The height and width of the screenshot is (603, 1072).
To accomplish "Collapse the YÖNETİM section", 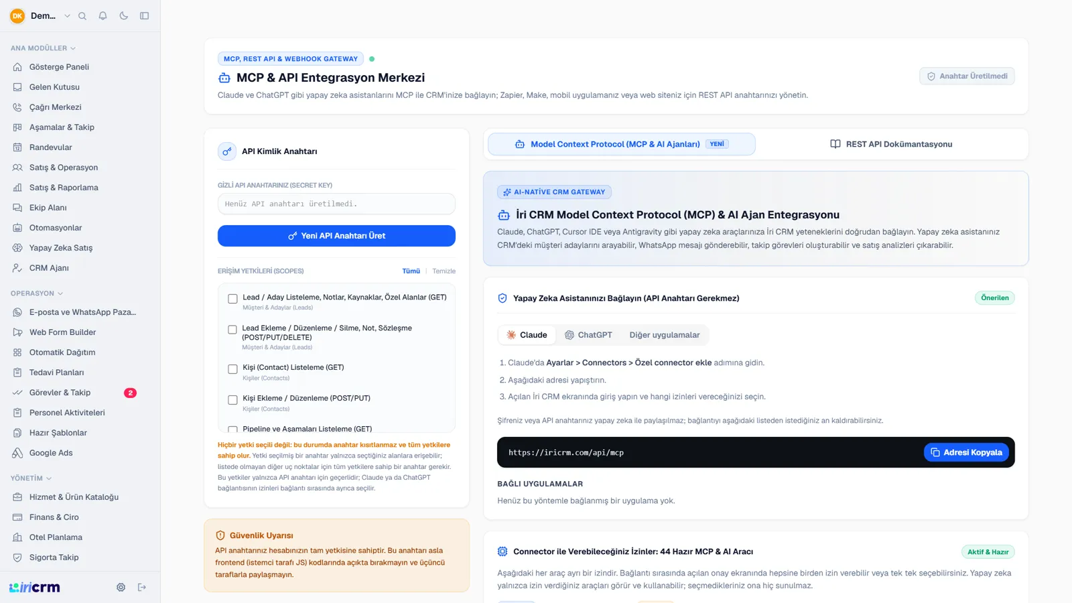I will (31, 478).
